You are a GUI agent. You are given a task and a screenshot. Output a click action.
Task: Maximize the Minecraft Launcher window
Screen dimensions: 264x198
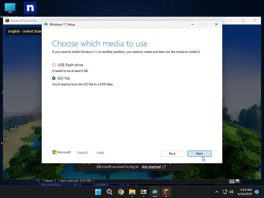(x=243, y=20)
